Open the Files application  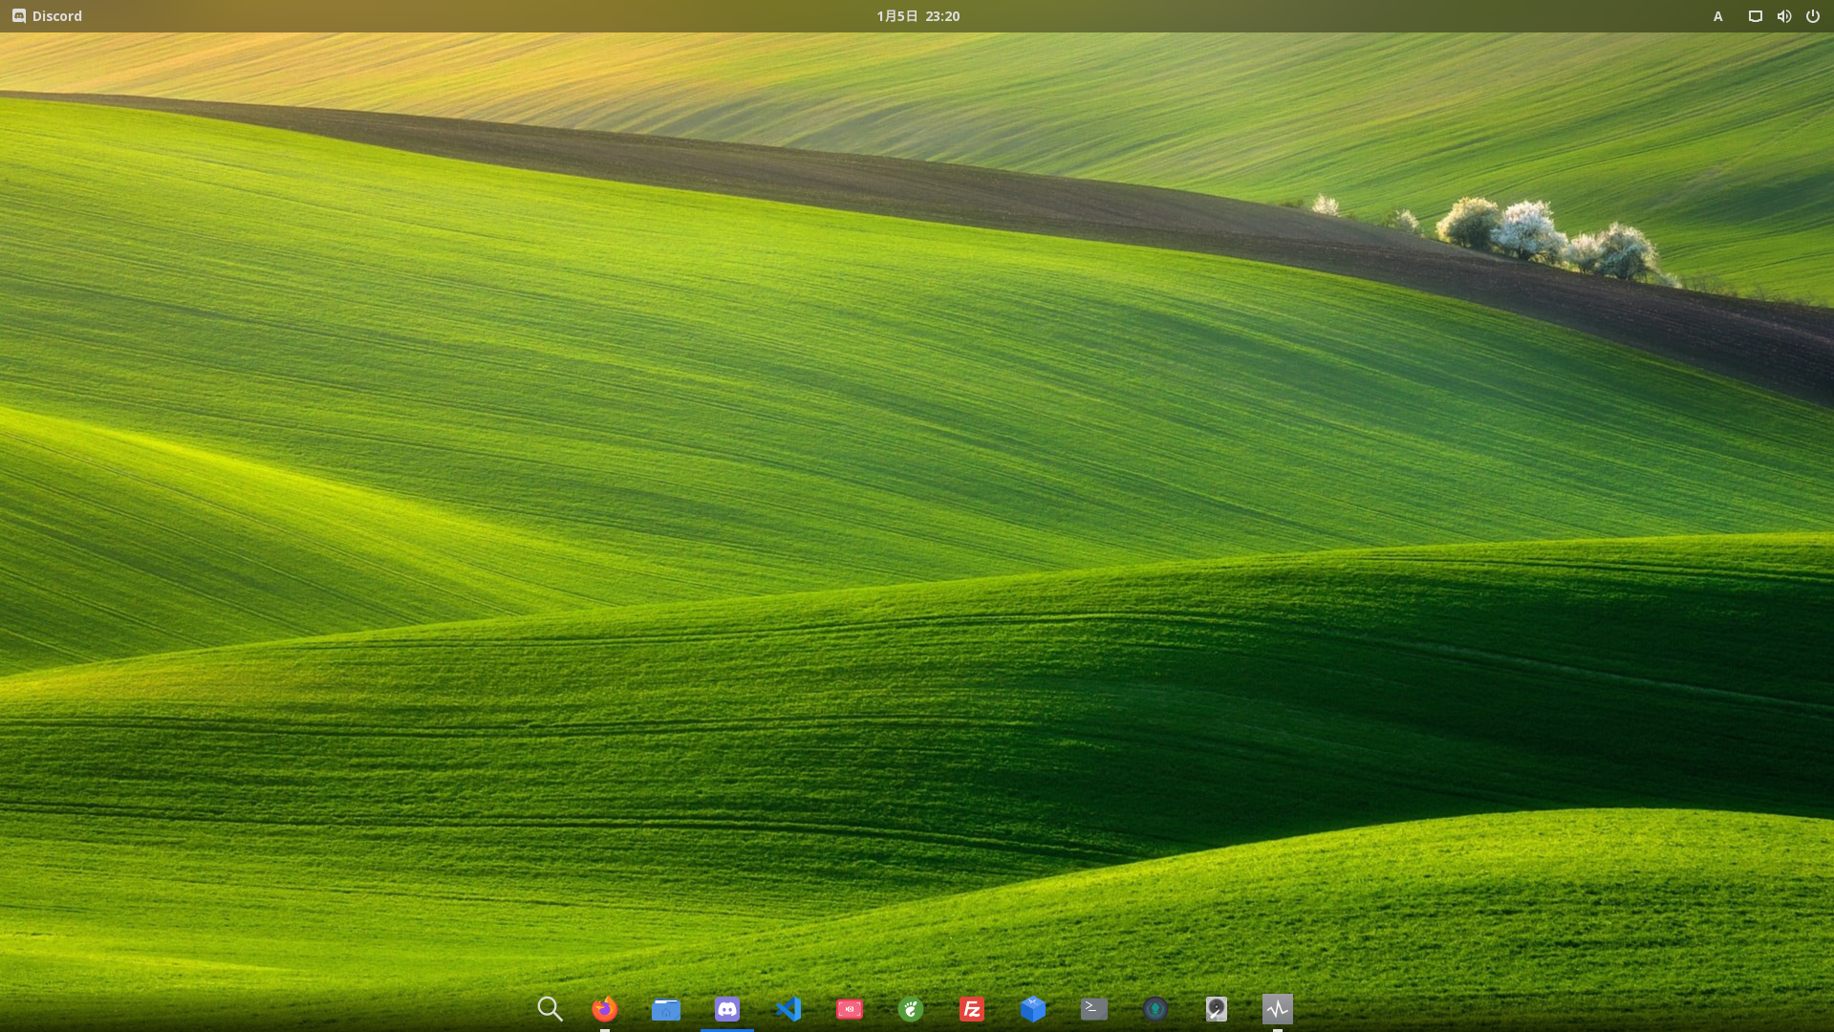point(665,1008)
